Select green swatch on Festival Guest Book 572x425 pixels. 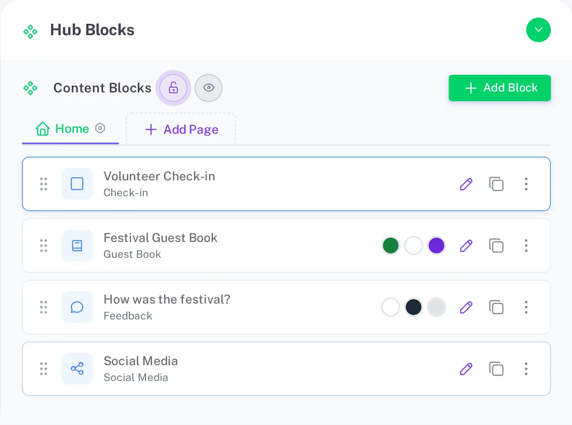(391, 245)
